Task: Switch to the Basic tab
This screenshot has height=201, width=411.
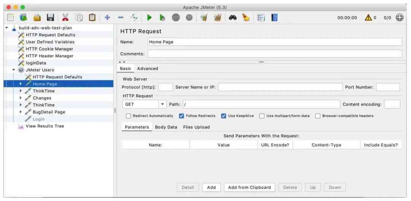Action: [x=126, y=68]
